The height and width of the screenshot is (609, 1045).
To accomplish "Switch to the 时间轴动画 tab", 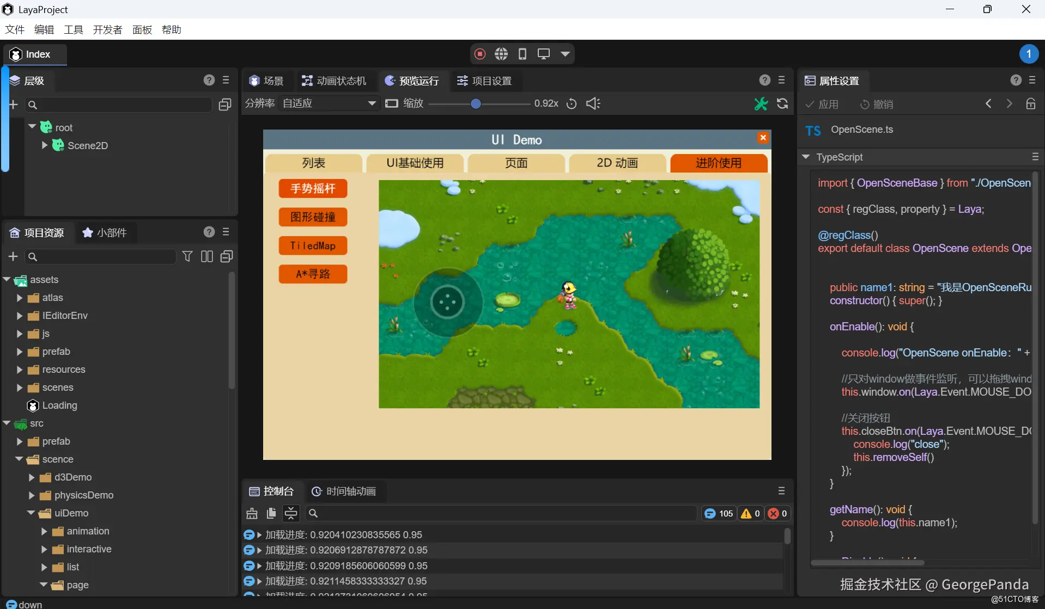I will [x=351, y=491].
